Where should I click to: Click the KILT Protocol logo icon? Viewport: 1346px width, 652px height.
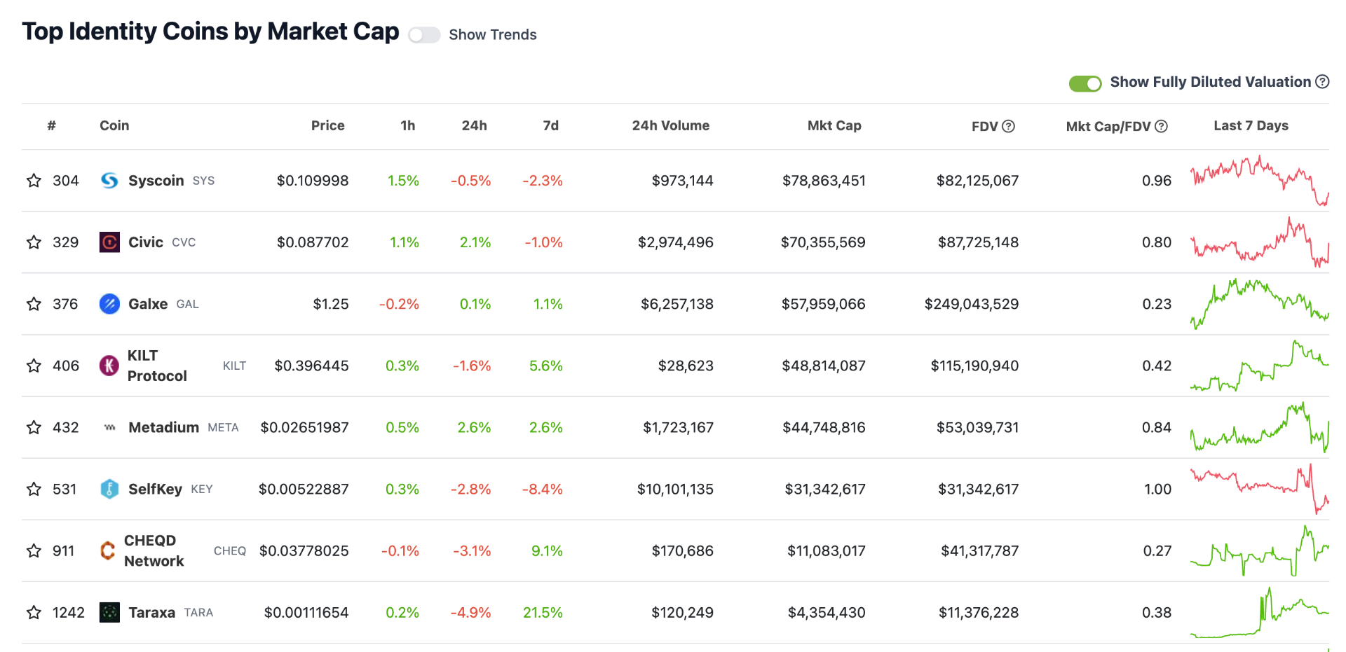109,366
